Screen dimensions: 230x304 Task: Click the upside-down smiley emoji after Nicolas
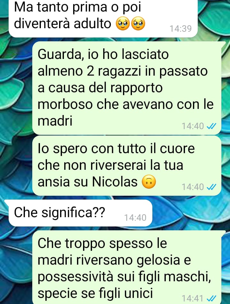coord(149,182)
